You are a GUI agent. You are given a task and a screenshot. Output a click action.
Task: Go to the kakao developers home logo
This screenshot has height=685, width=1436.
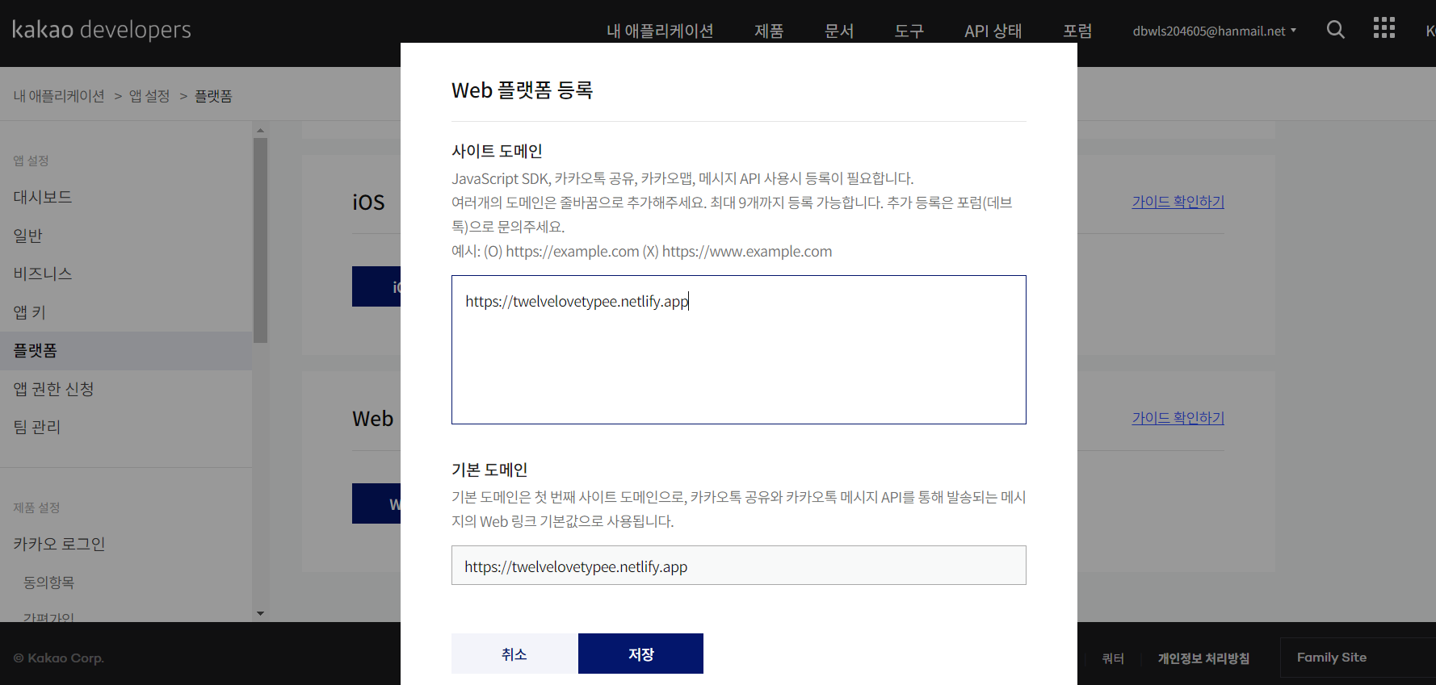point(102,30)
